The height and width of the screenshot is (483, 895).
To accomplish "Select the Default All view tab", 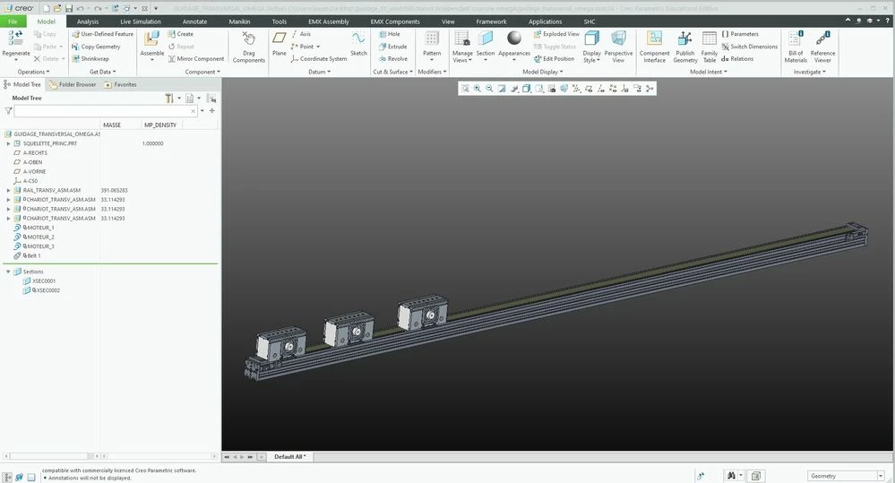I will pyautogui.click(x=289, y=457).
